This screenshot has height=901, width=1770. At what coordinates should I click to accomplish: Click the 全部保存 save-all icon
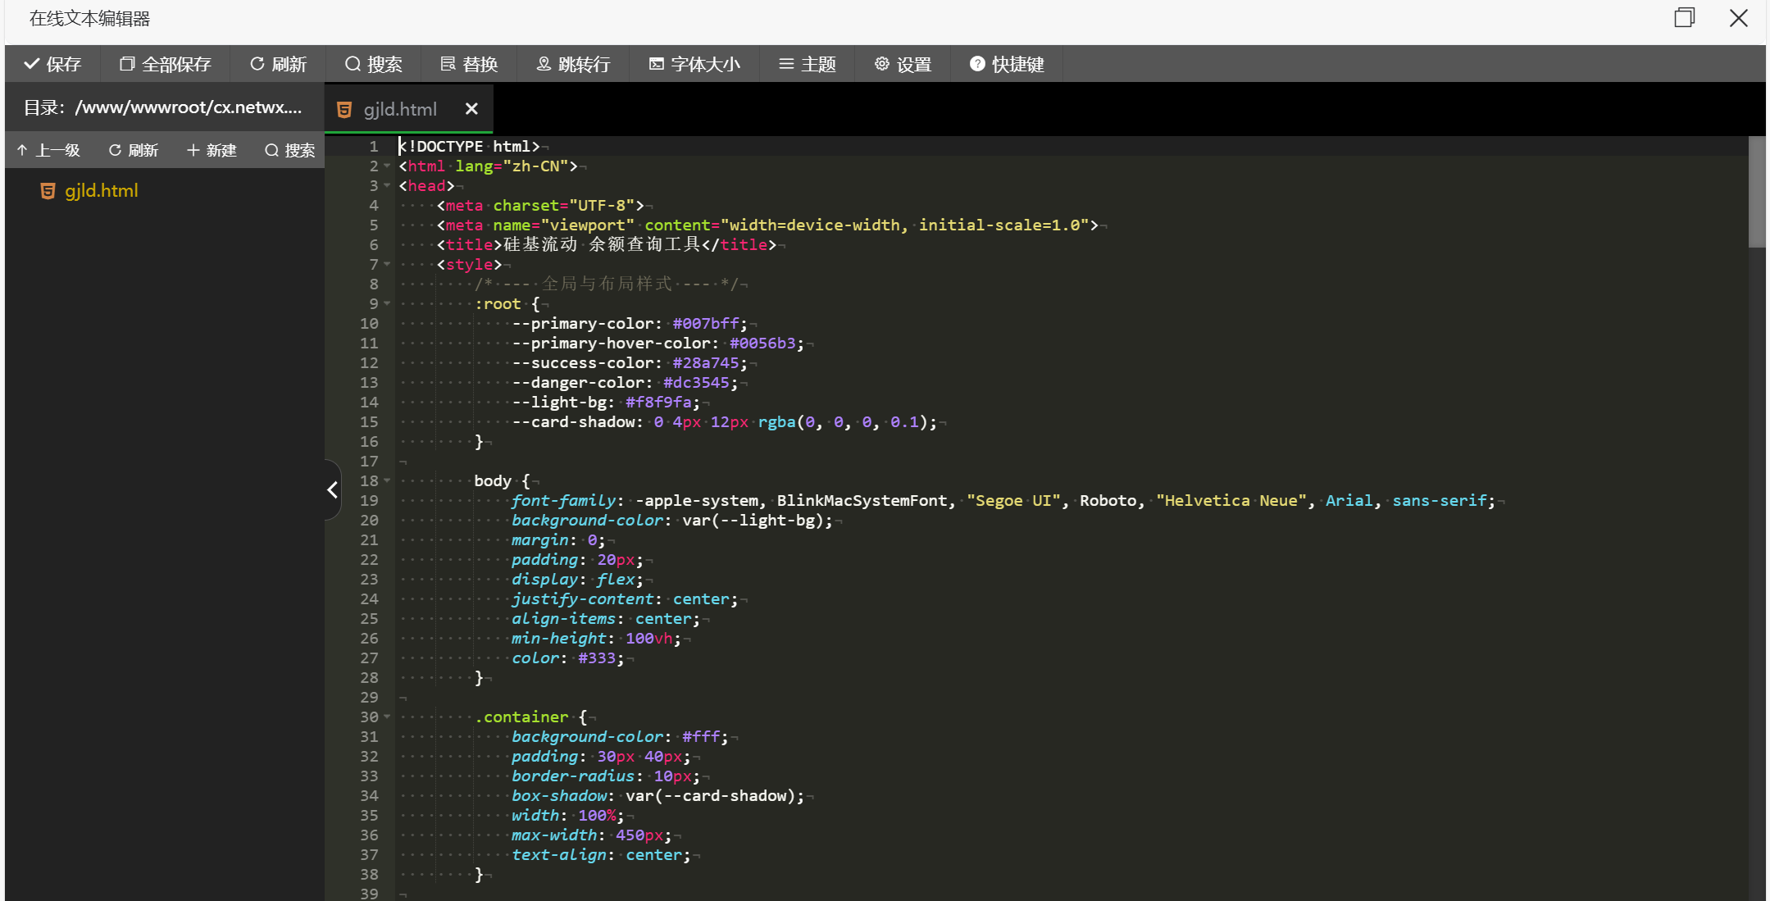point(126,64)
